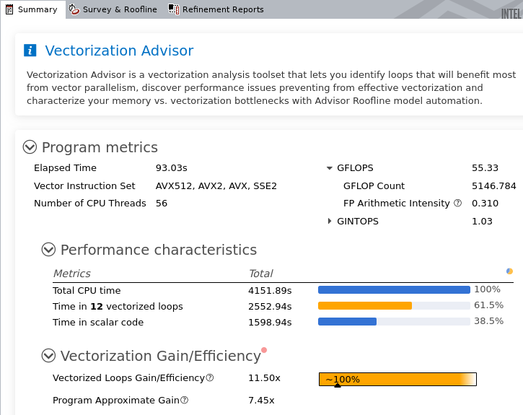Click the Vectorization Advisor heading link

[x=119, y=51]
